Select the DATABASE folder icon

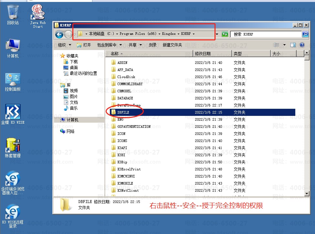click(113, 98)
